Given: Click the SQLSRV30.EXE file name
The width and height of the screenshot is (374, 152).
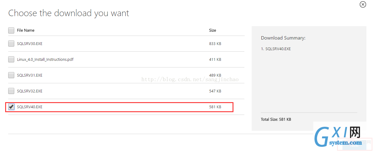Looking at the screenshot, I should [30, 43].
